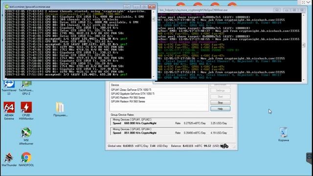Click the Settings button in the NiceHash miner
The image size is (313, 176).
pos(220,90)
